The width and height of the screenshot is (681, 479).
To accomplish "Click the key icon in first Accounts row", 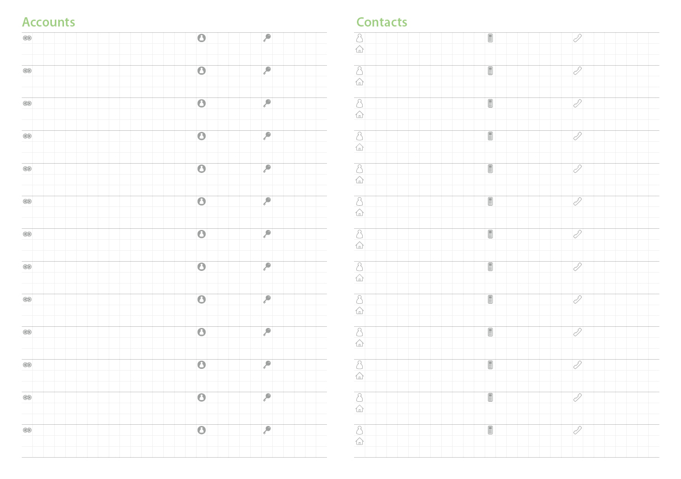I will pos(267,38).
